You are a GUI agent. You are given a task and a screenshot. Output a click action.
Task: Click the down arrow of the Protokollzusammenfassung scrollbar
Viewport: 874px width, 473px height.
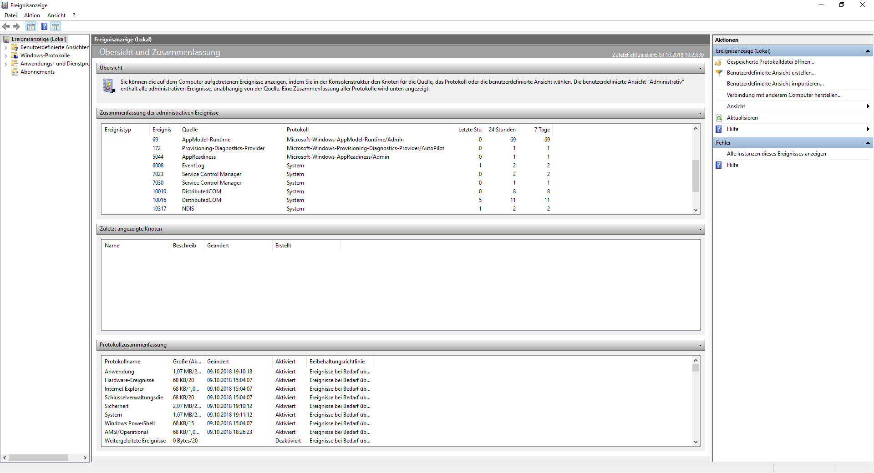click(x=696, y=442)
